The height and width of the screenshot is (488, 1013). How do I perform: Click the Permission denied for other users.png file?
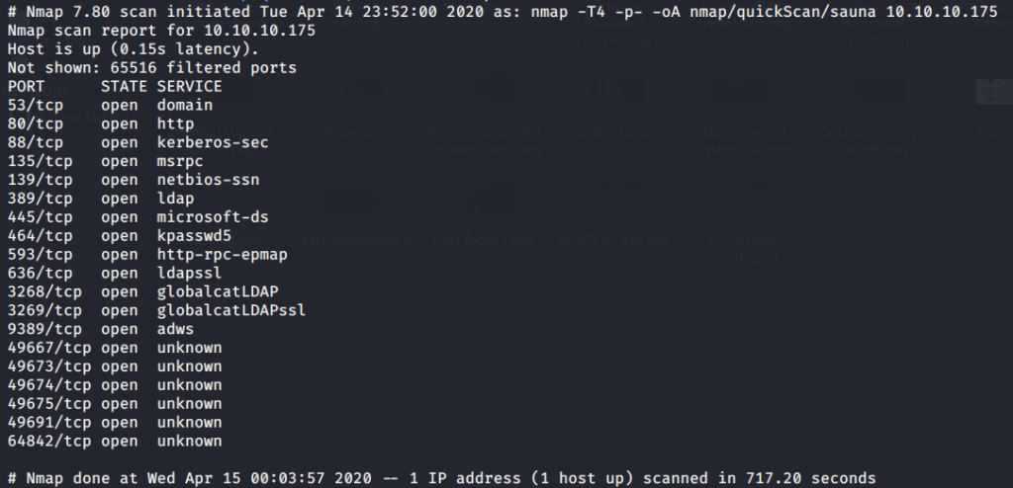pyautogui.click(x=484, y=141)
